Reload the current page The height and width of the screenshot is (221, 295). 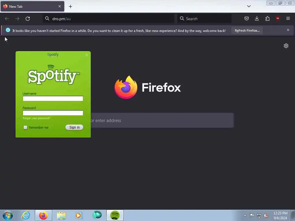coord(28,19)
